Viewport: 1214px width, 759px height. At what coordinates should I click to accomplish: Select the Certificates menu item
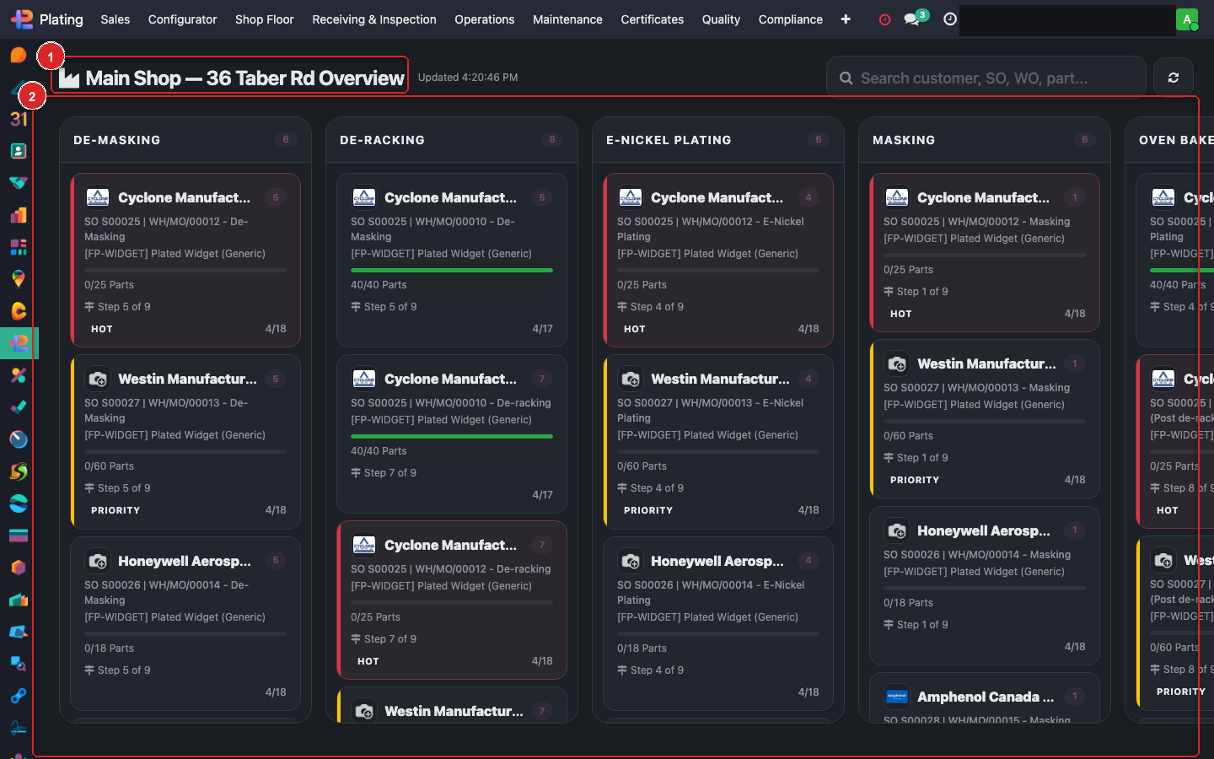coord(652,19)
